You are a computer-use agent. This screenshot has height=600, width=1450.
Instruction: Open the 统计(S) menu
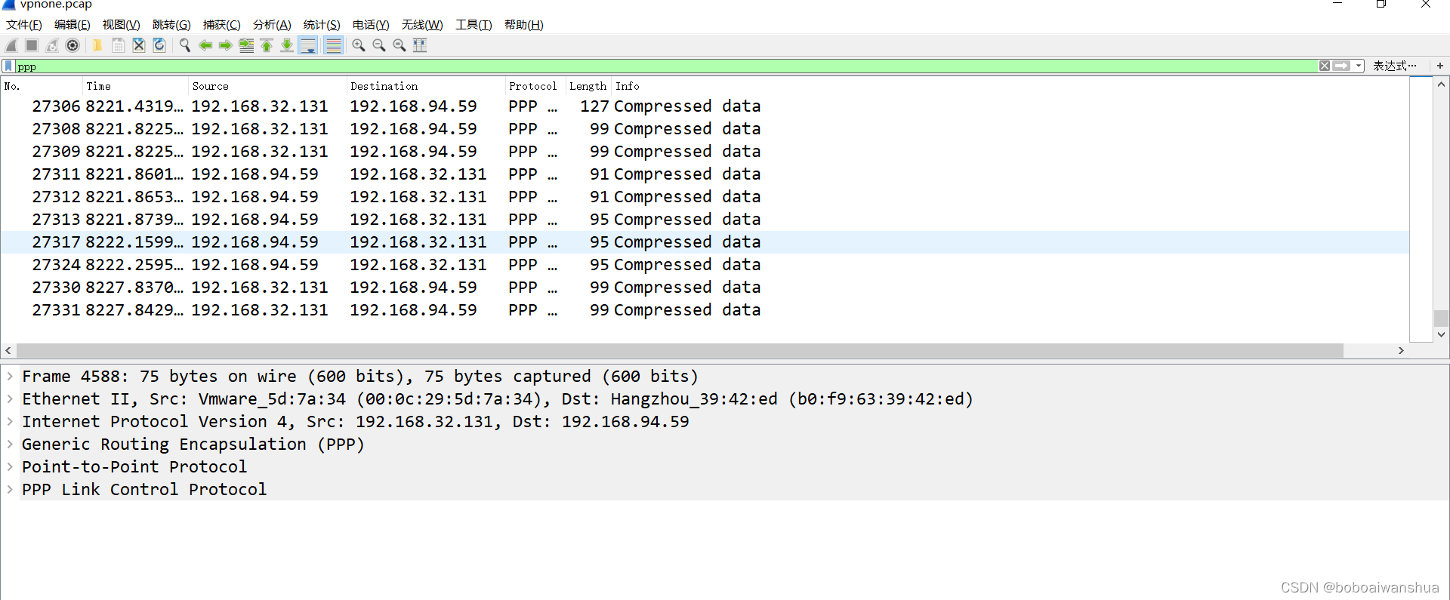[x=322, y=25]
